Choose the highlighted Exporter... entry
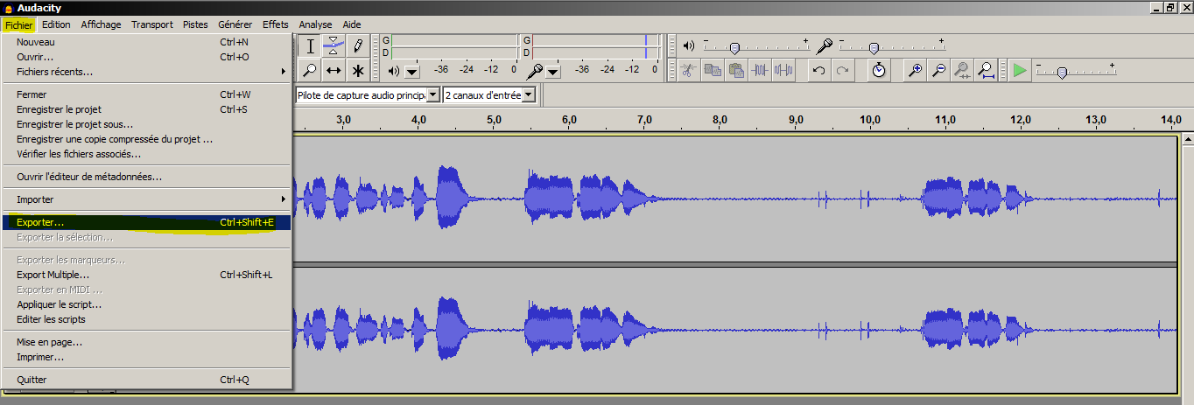1194x405 pixels. pyautogui.click(x=147, y=222)
